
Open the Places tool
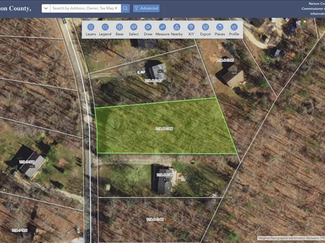pos(220,30)
